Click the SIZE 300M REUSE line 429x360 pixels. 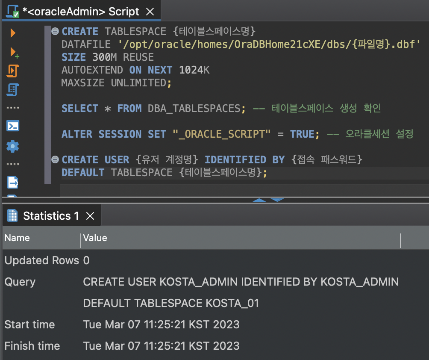[x=108, y=57]
